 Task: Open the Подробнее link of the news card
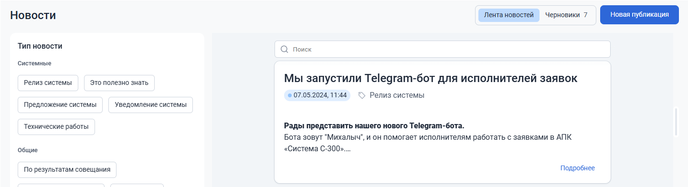(578, 168)
